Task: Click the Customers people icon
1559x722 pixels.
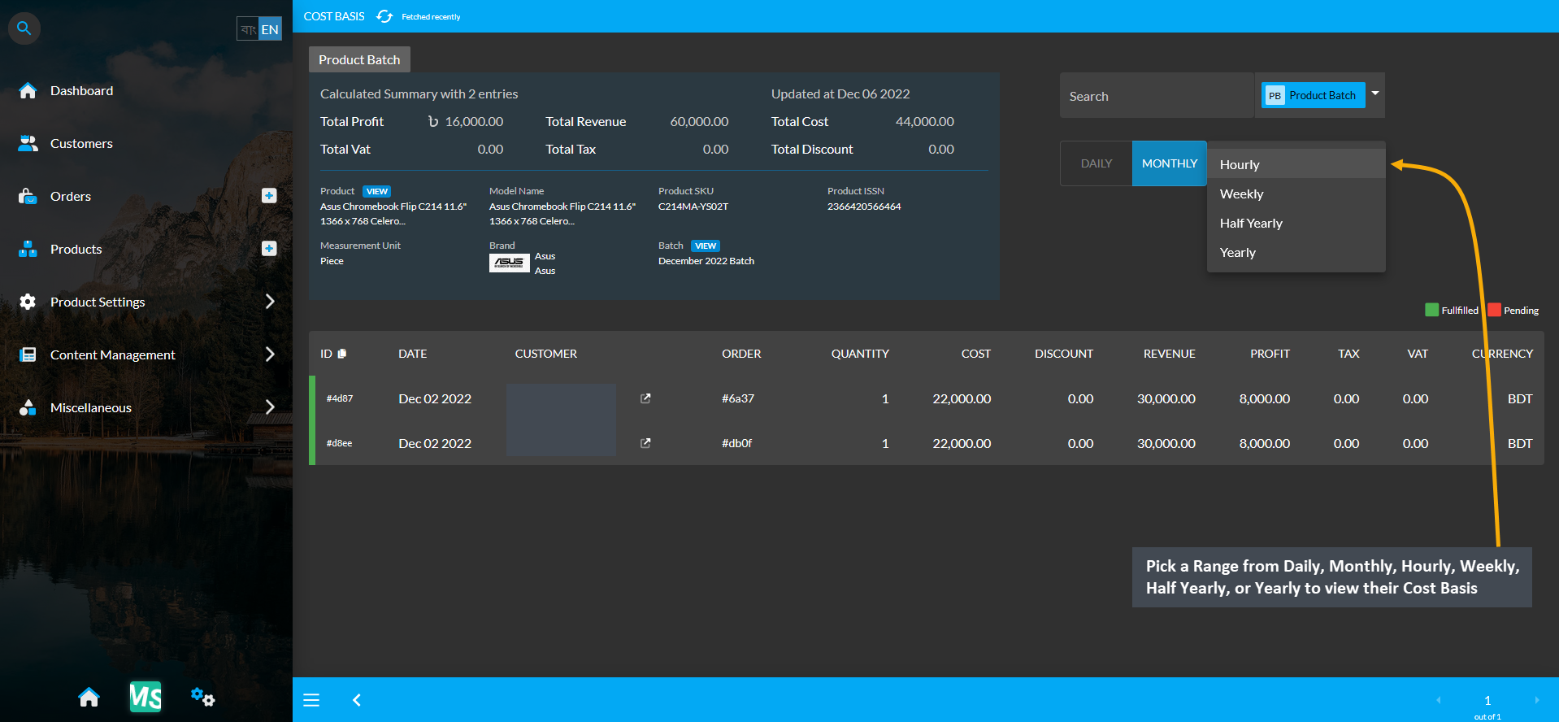Action: [28, 143]
